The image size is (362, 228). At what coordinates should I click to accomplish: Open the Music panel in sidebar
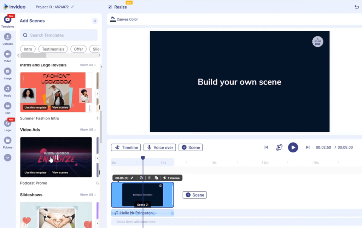click(x=8, y=91)
